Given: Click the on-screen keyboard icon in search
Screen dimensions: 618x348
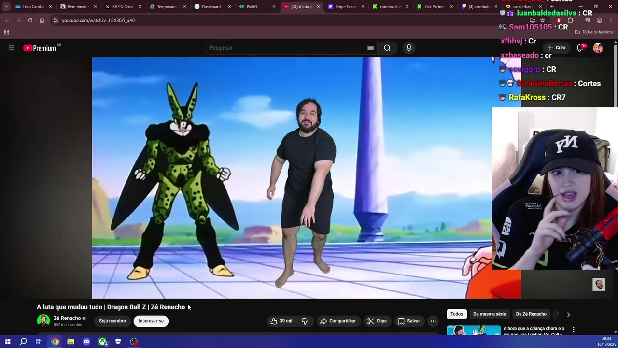Looking at the screenshot, I should pyautogui.click(x=370, y=48).
